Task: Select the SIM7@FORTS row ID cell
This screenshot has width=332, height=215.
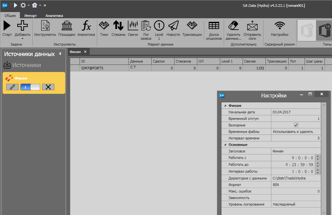Action: 104,68
